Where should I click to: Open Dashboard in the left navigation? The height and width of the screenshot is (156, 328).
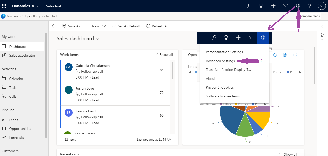[22, 47]
